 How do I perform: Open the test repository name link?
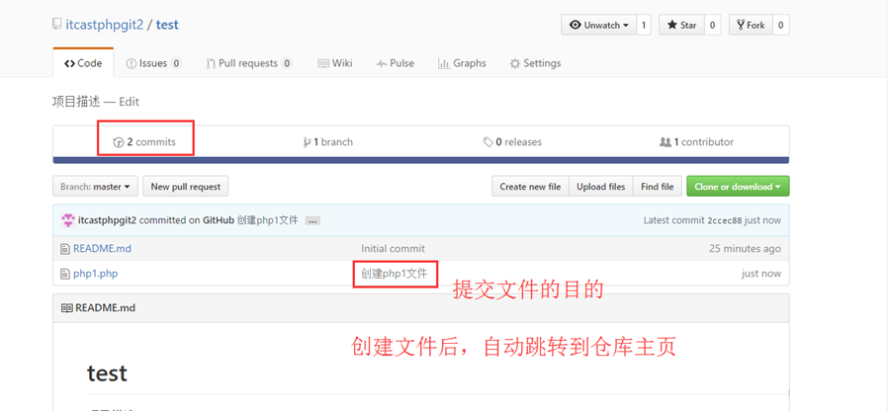(x=167, y=25)
